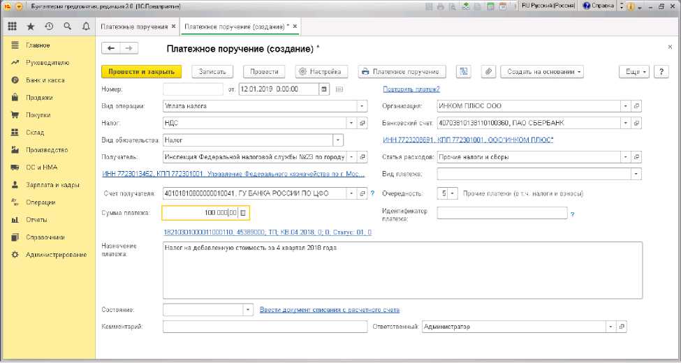Open the Favorites star icon
Image resolution: width=681 pixels, height=363 pixels.
[x=31, y=27]
